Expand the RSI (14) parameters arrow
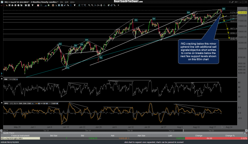 click(17, 79)
